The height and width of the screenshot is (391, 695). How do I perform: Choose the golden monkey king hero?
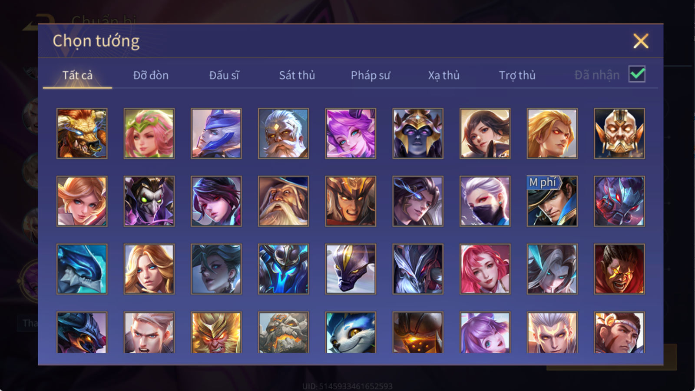216,332
